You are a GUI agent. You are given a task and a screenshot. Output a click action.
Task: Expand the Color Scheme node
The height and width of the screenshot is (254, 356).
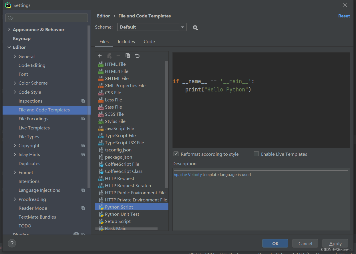coord(15,83)
